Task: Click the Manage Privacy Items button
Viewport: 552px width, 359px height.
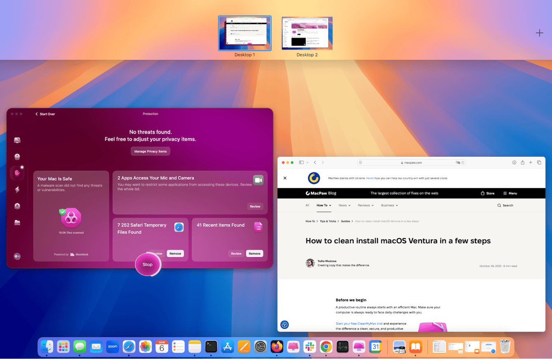Action: (150, 151)
